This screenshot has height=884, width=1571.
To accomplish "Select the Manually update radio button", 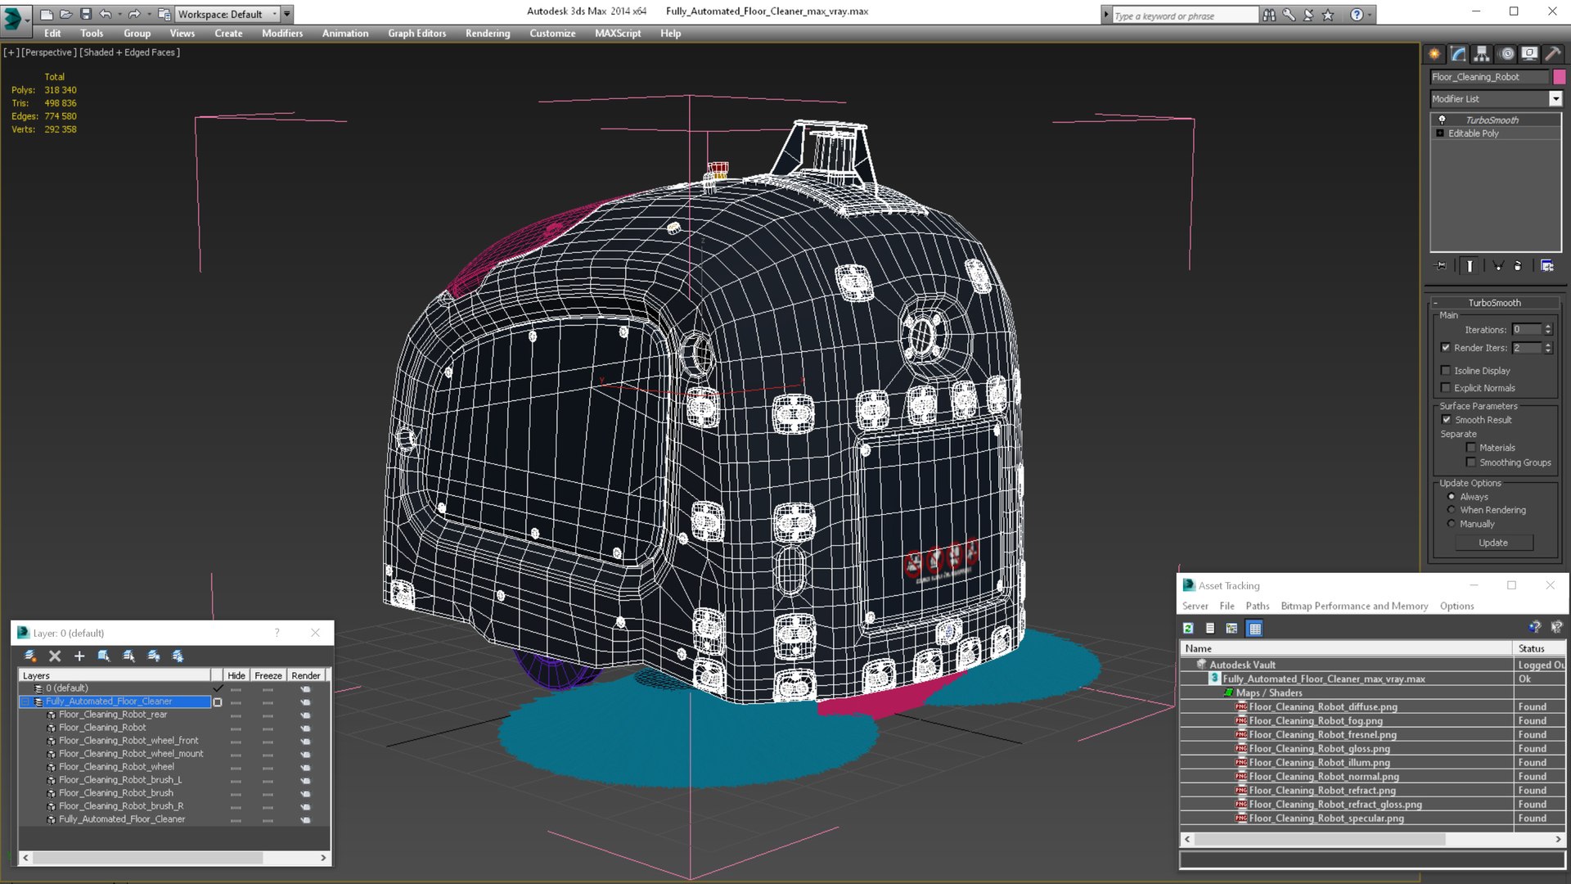I will point(1452,523).
